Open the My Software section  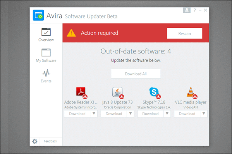pyautogui.click(x=46, y=55)
